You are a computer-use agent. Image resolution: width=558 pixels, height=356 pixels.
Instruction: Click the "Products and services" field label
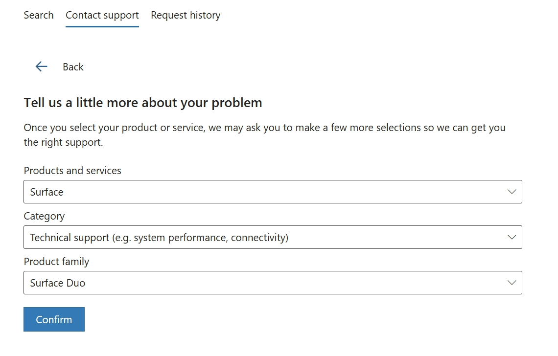(72, 171)
